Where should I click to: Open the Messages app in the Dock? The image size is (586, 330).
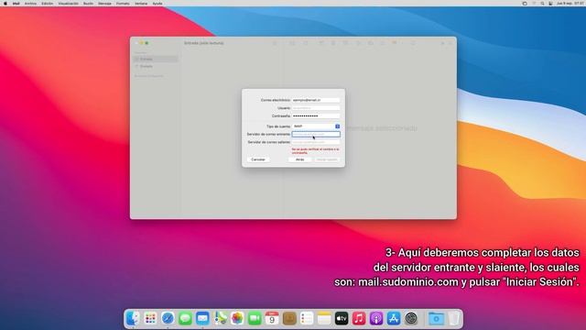tap(185, 318)
